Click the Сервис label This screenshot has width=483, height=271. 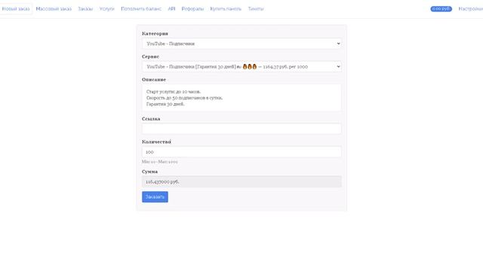[x=151, y=56]
